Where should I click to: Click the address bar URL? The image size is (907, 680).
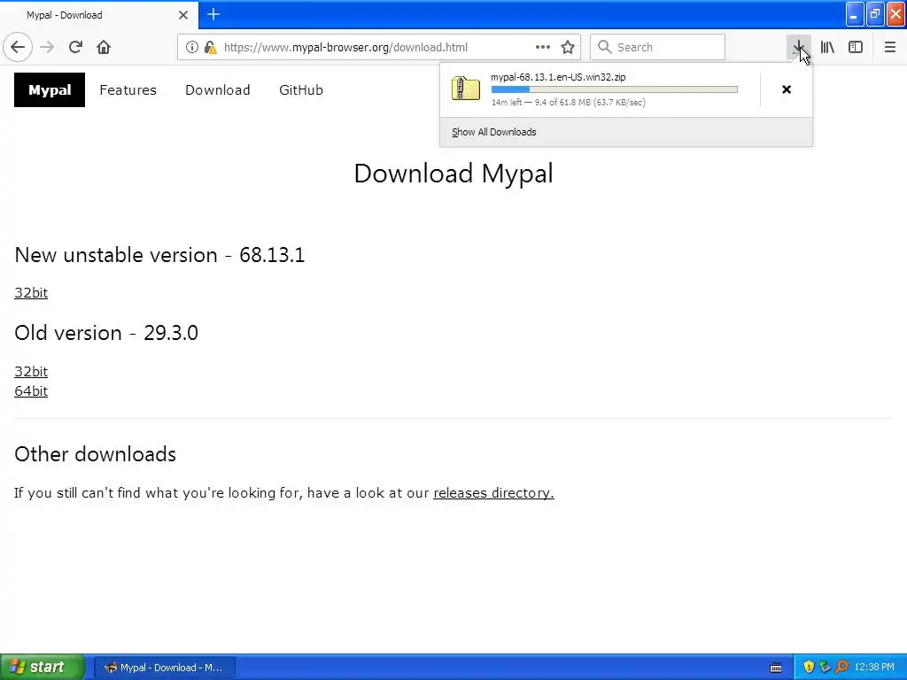(x=345, y=47)
